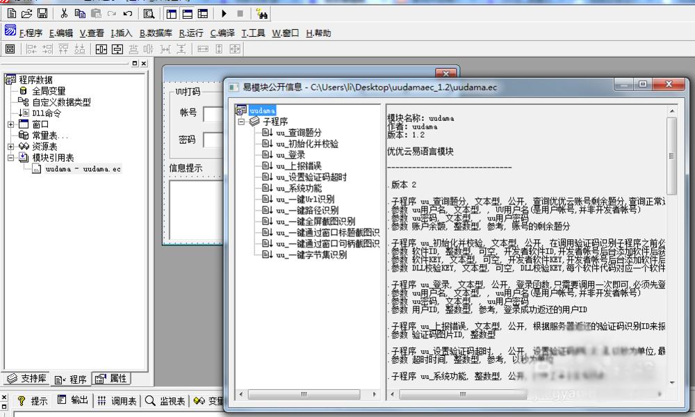The height and width of the screenshot is (417, 695).
Task: Click the Save disk icon
Action: coord(42,13)
